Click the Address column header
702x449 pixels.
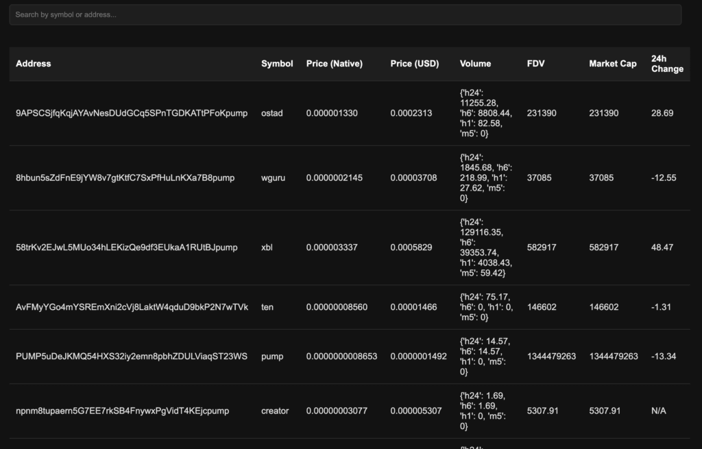34,64
